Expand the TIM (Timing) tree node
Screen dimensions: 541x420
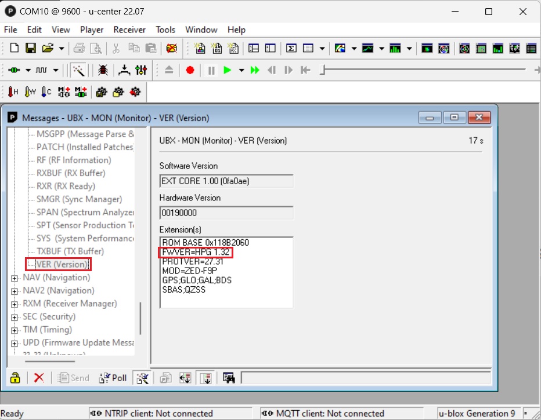(15, 330)
